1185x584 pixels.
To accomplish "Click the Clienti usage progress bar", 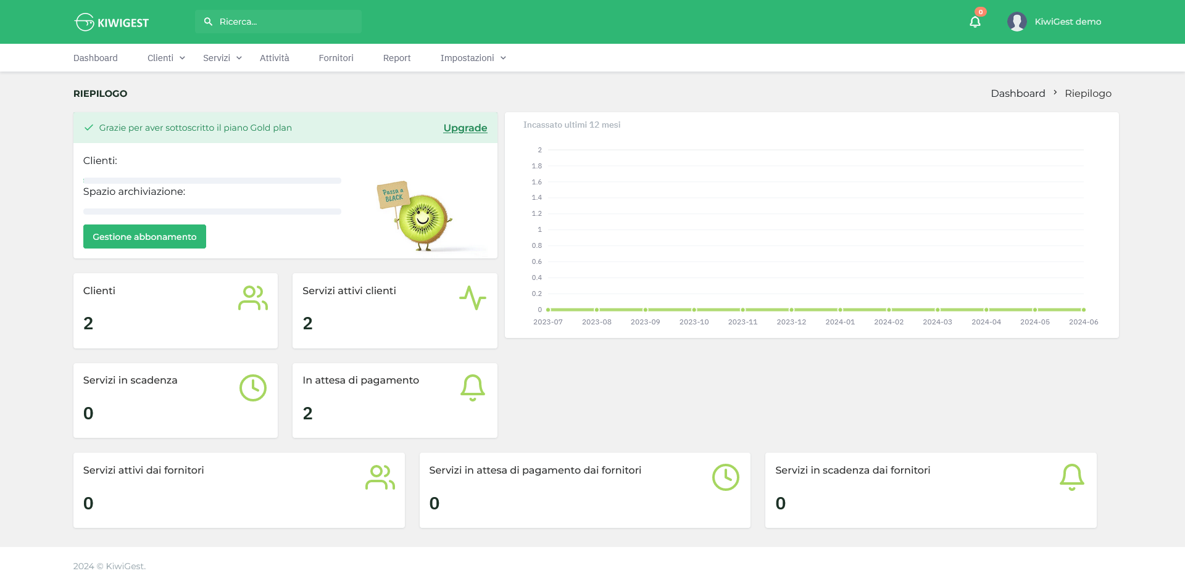I will 212,181.
